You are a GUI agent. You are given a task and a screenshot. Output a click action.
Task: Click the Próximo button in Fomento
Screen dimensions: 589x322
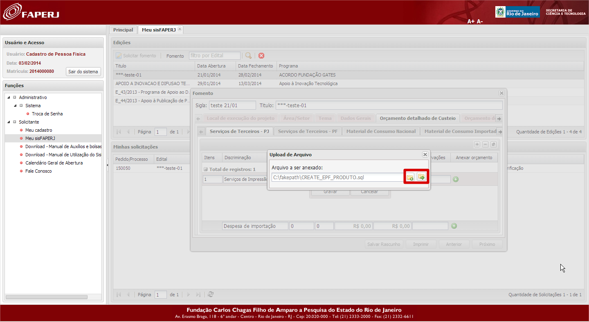click(487, 244)
